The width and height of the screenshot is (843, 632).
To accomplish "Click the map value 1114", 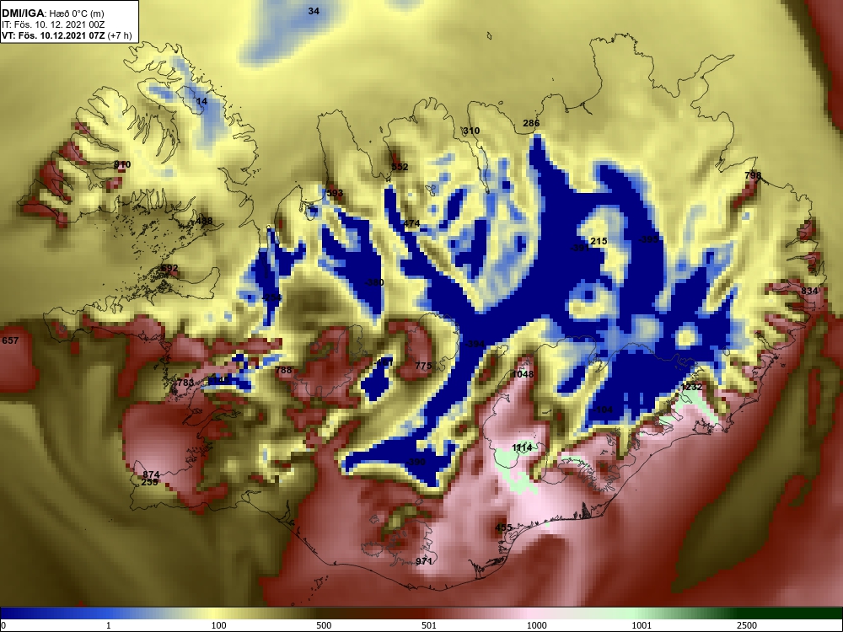I will [x=522, y=447].
